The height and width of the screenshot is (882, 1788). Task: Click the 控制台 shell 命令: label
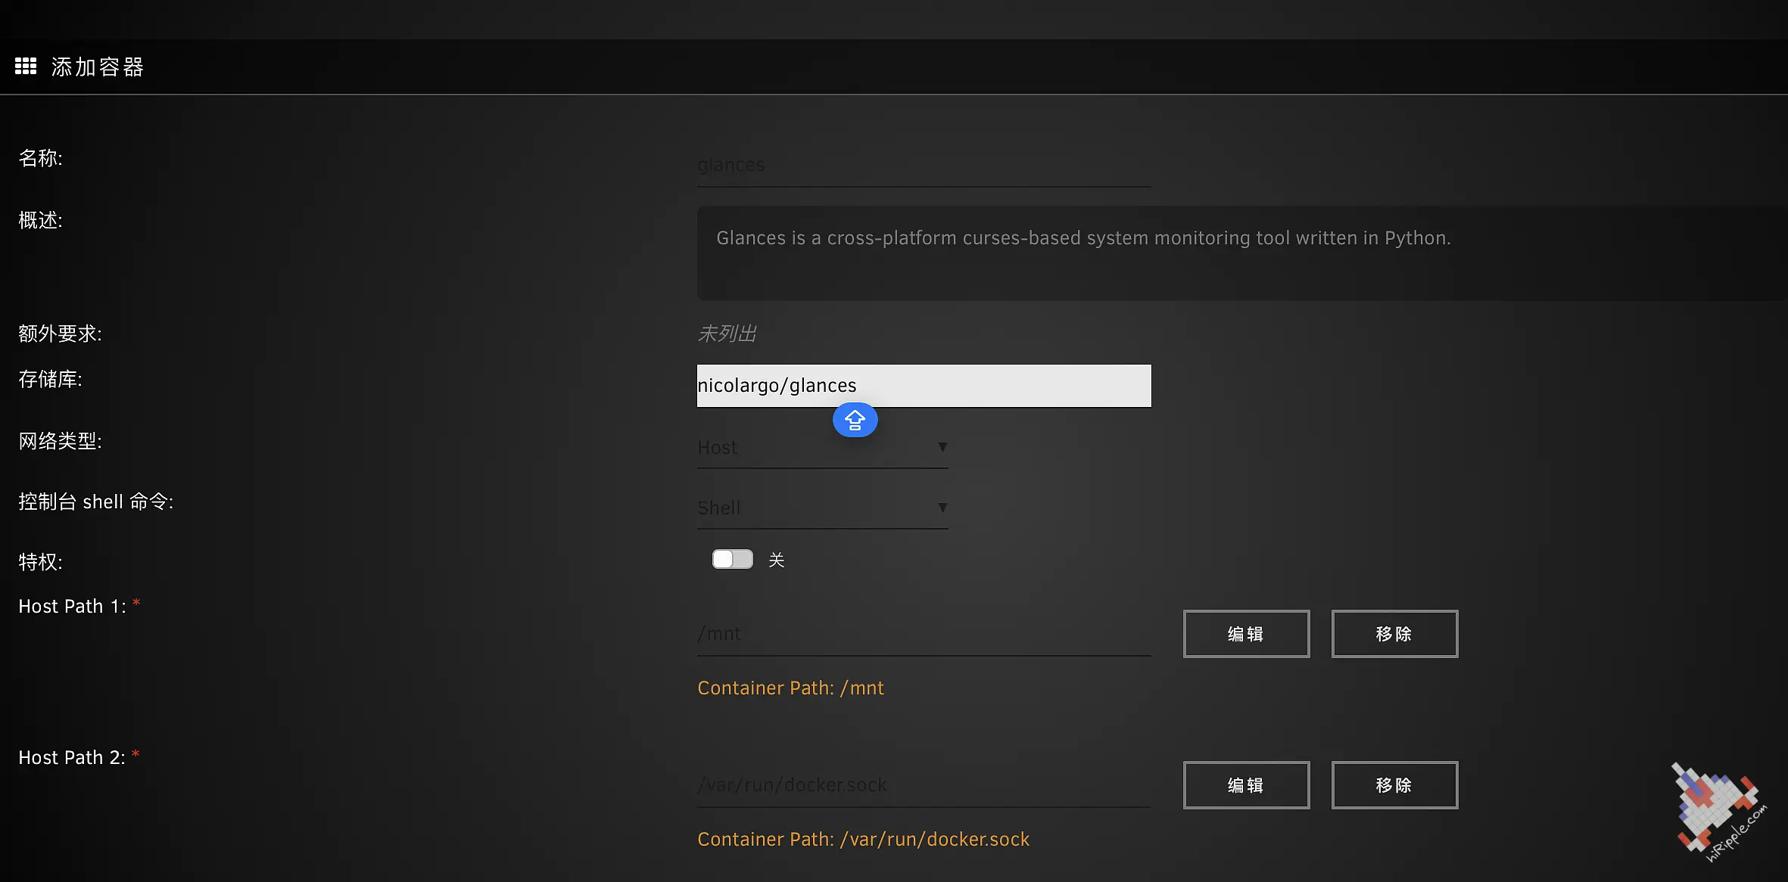pos(95,502)
